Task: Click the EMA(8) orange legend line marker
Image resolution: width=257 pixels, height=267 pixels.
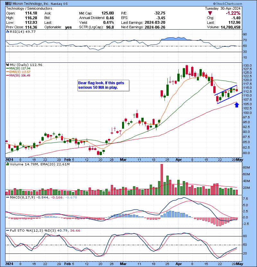Action: (x=8, y=72)
